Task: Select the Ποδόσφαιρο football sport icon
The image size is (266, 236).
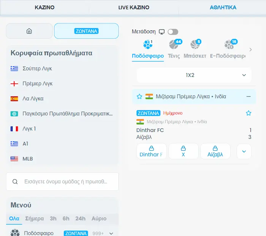Action: point(147,45)
